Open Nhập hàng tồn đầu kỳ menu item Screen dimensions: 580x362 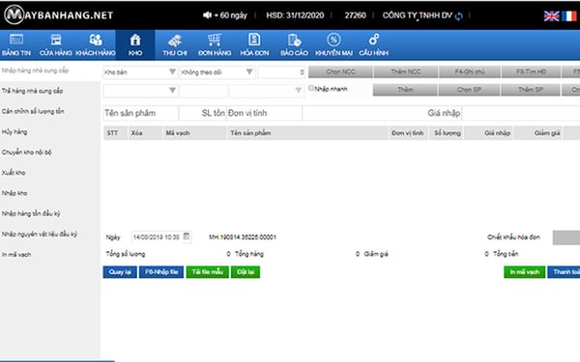coord(31,213)
